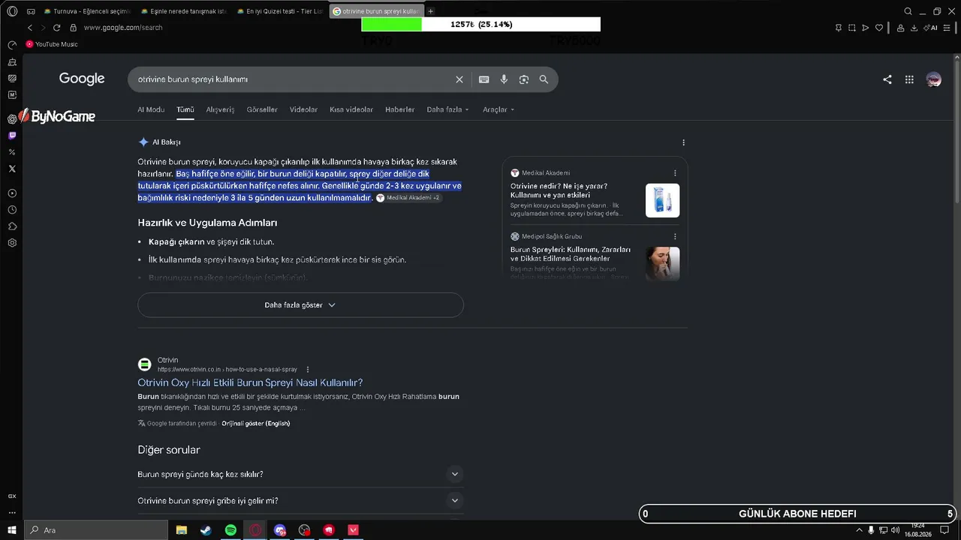The height and width of the screenshot is (540, 961).
Task: Click the Otrivine product thumbnail
Action: pyautogui.click(x=662, y=200)
